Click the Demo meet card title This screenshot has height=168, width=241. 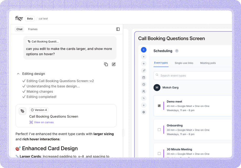click(174, 102)
